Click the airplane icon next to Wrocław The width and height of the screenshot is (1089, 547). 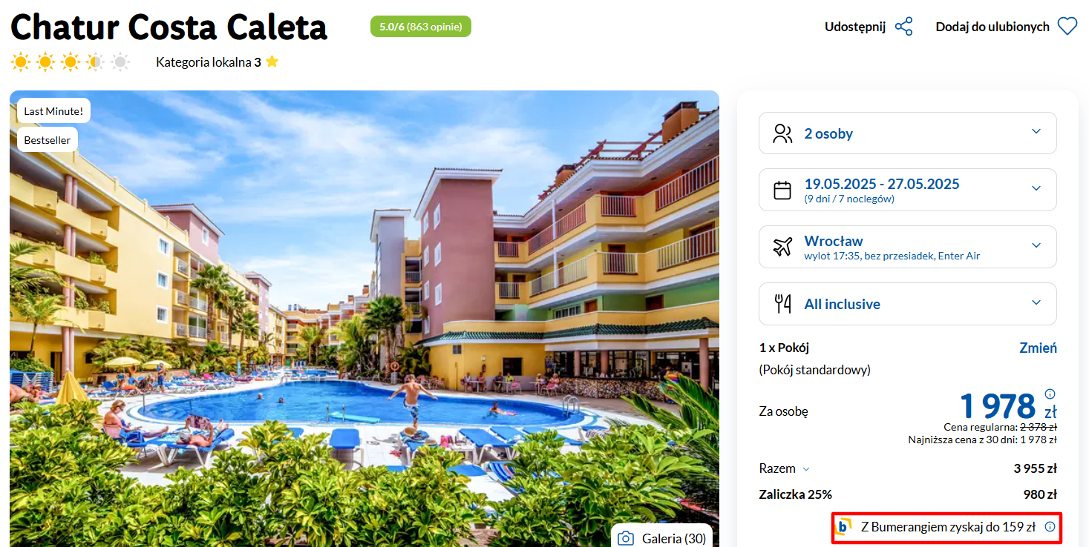pyautogui.click(x=782, y=247)
